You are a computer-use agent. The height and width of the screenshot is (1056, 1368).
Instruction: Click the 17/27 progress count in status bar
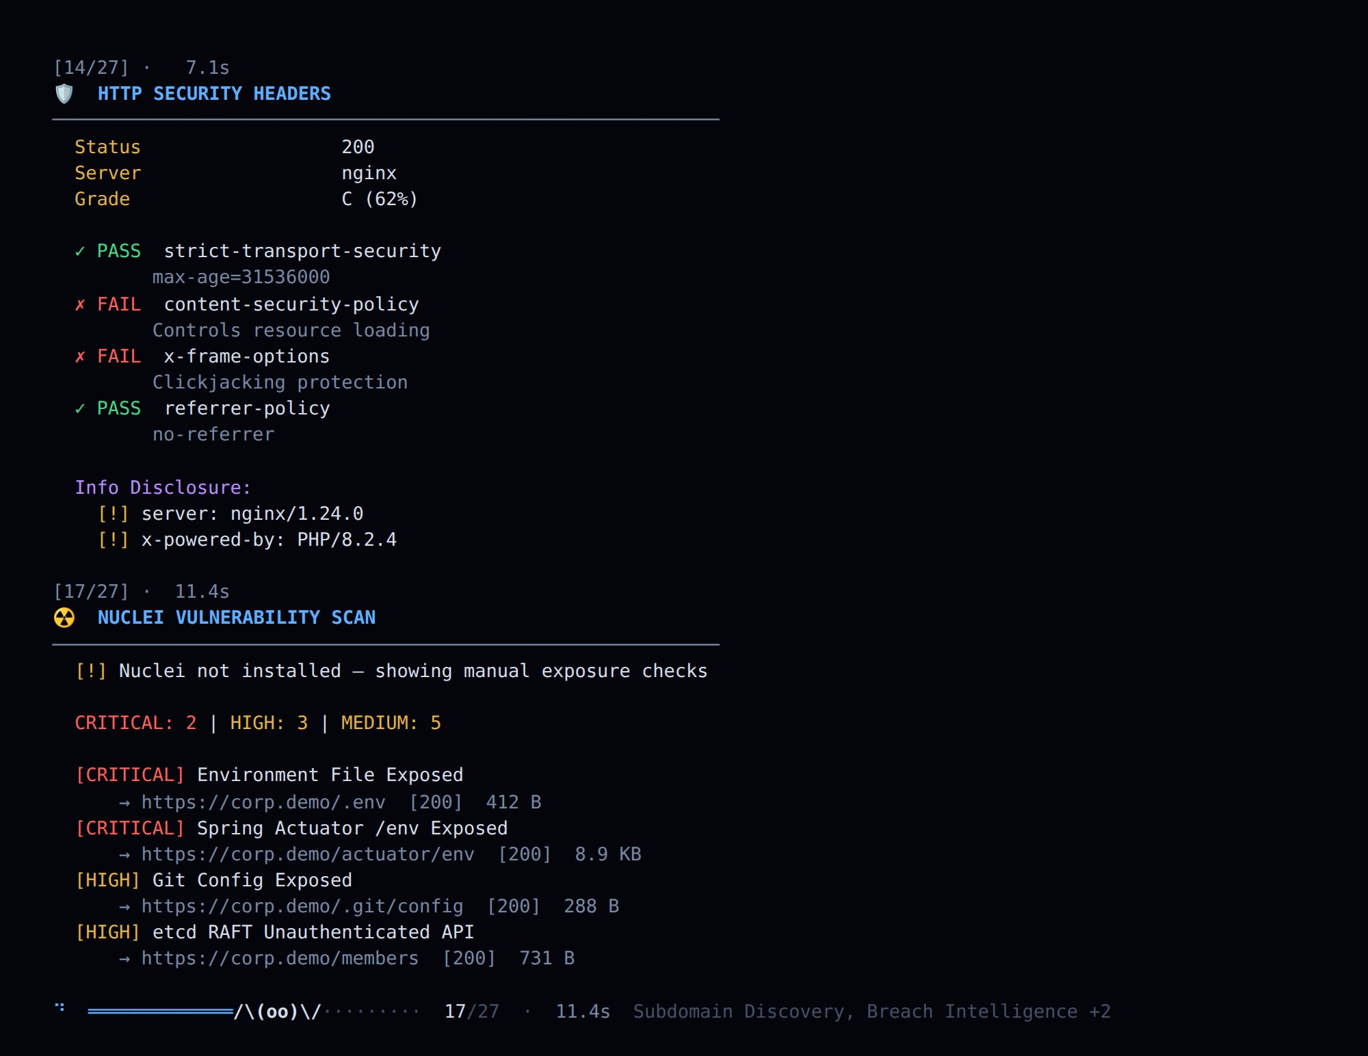point(472,1012)
